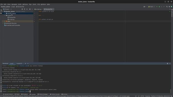Select Dockerfile in the project tree
This screenshot has height=97, width=173.
(x=11, y=17)
